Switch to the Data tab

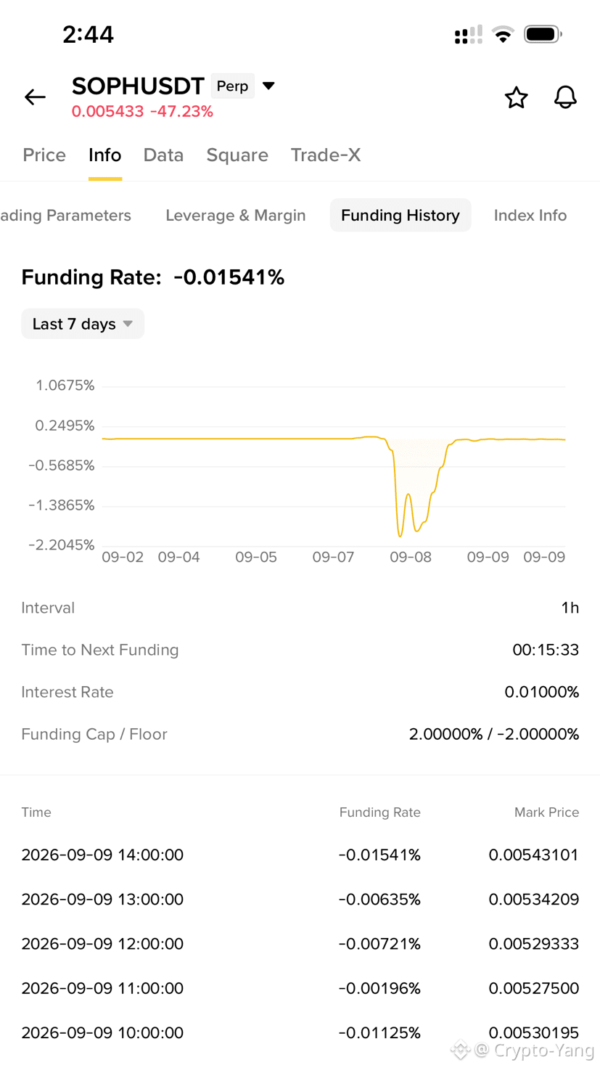[x=163, y=155]
